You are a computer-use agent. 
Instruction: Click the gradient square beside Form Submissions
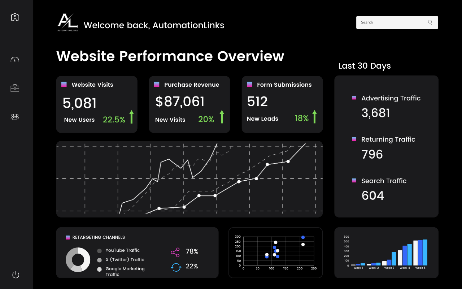click(x=249, y=85)
